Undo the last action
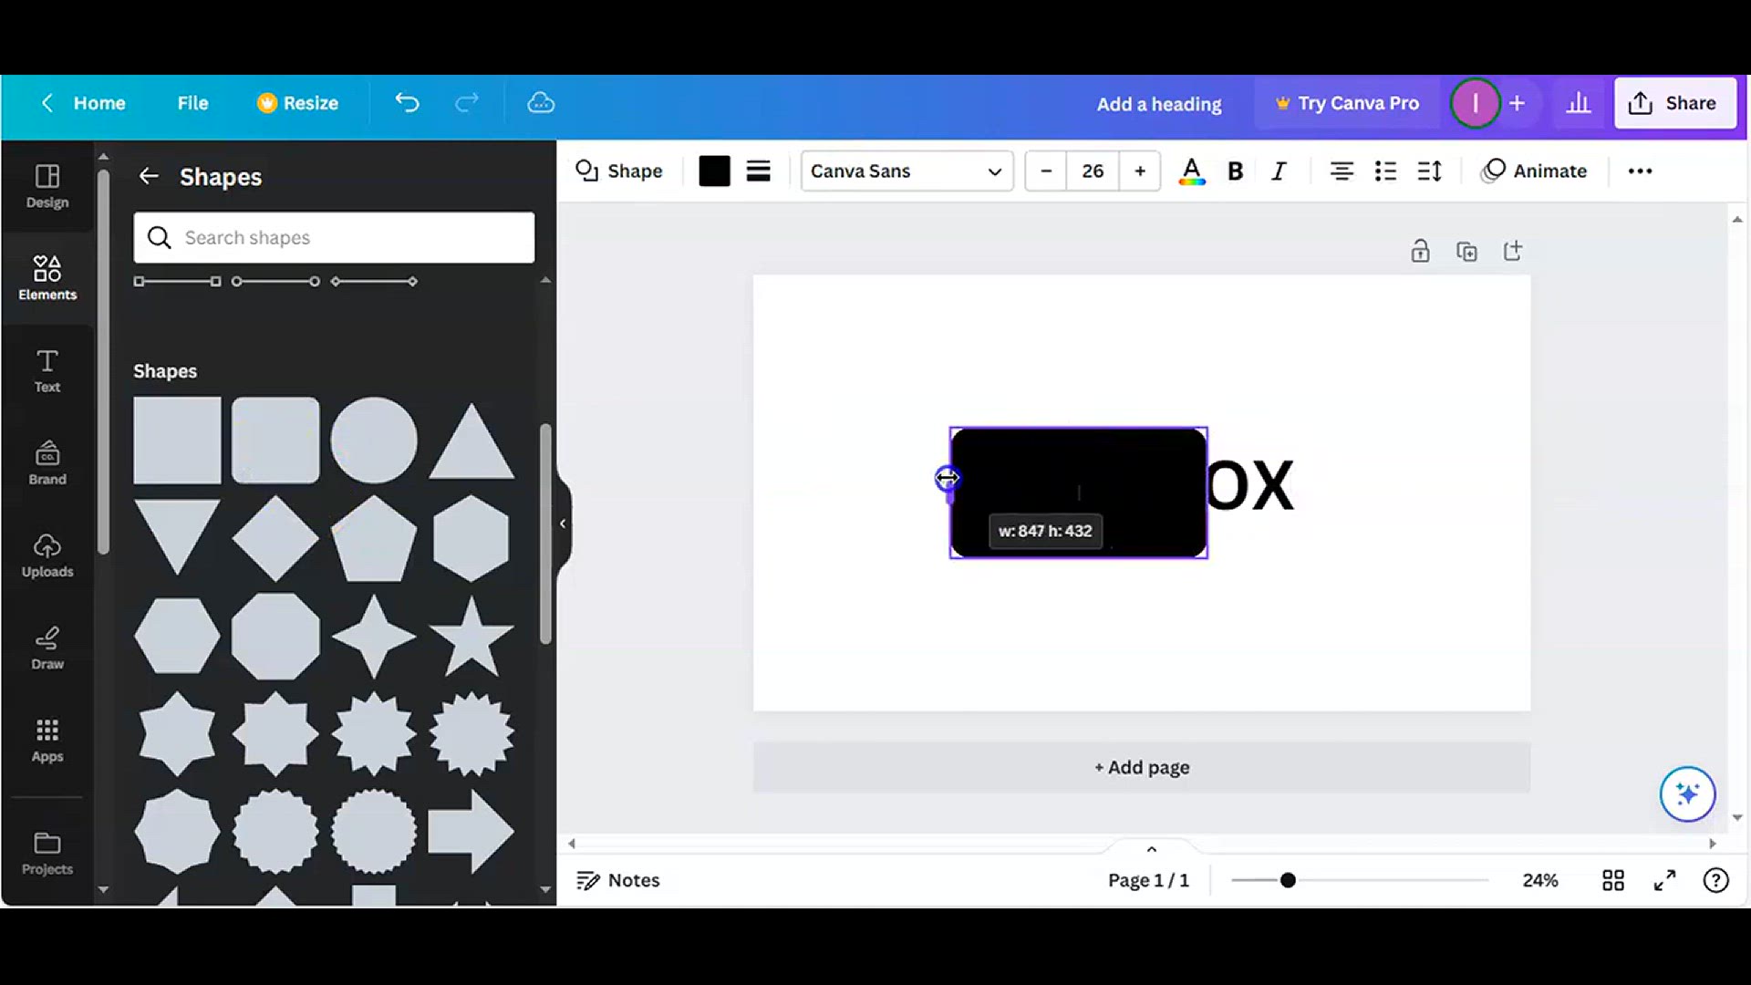 point(407,103)
